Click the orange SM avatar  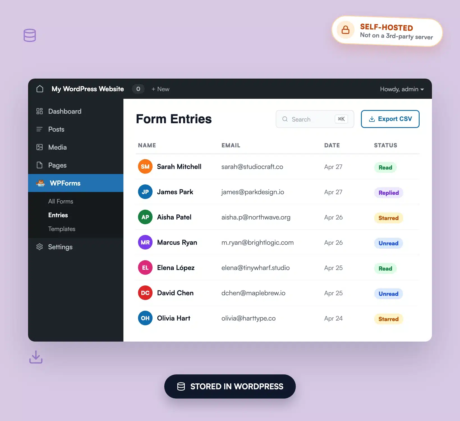pos(145,166)
